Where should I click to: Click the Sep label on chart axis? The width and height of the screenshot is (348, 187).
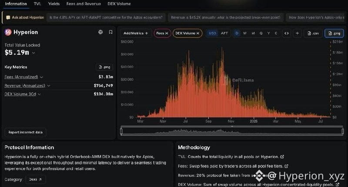point(208,121)
